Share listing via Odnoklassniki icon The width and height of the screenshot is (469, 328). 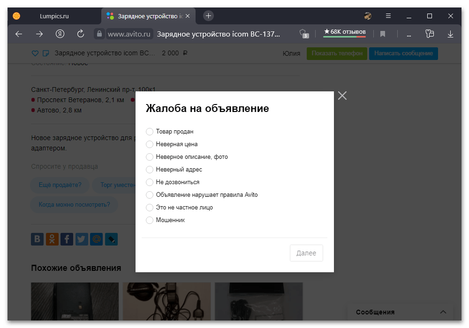coord(52,239)
